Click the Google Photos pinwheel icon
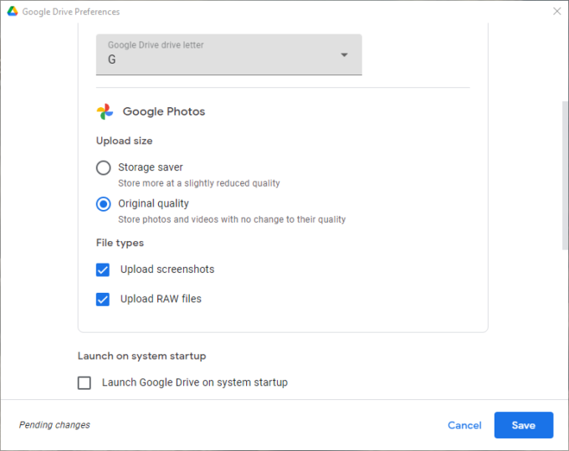This screenshot has height=451, width=569. pyautogui.click(x=105, y=111)
